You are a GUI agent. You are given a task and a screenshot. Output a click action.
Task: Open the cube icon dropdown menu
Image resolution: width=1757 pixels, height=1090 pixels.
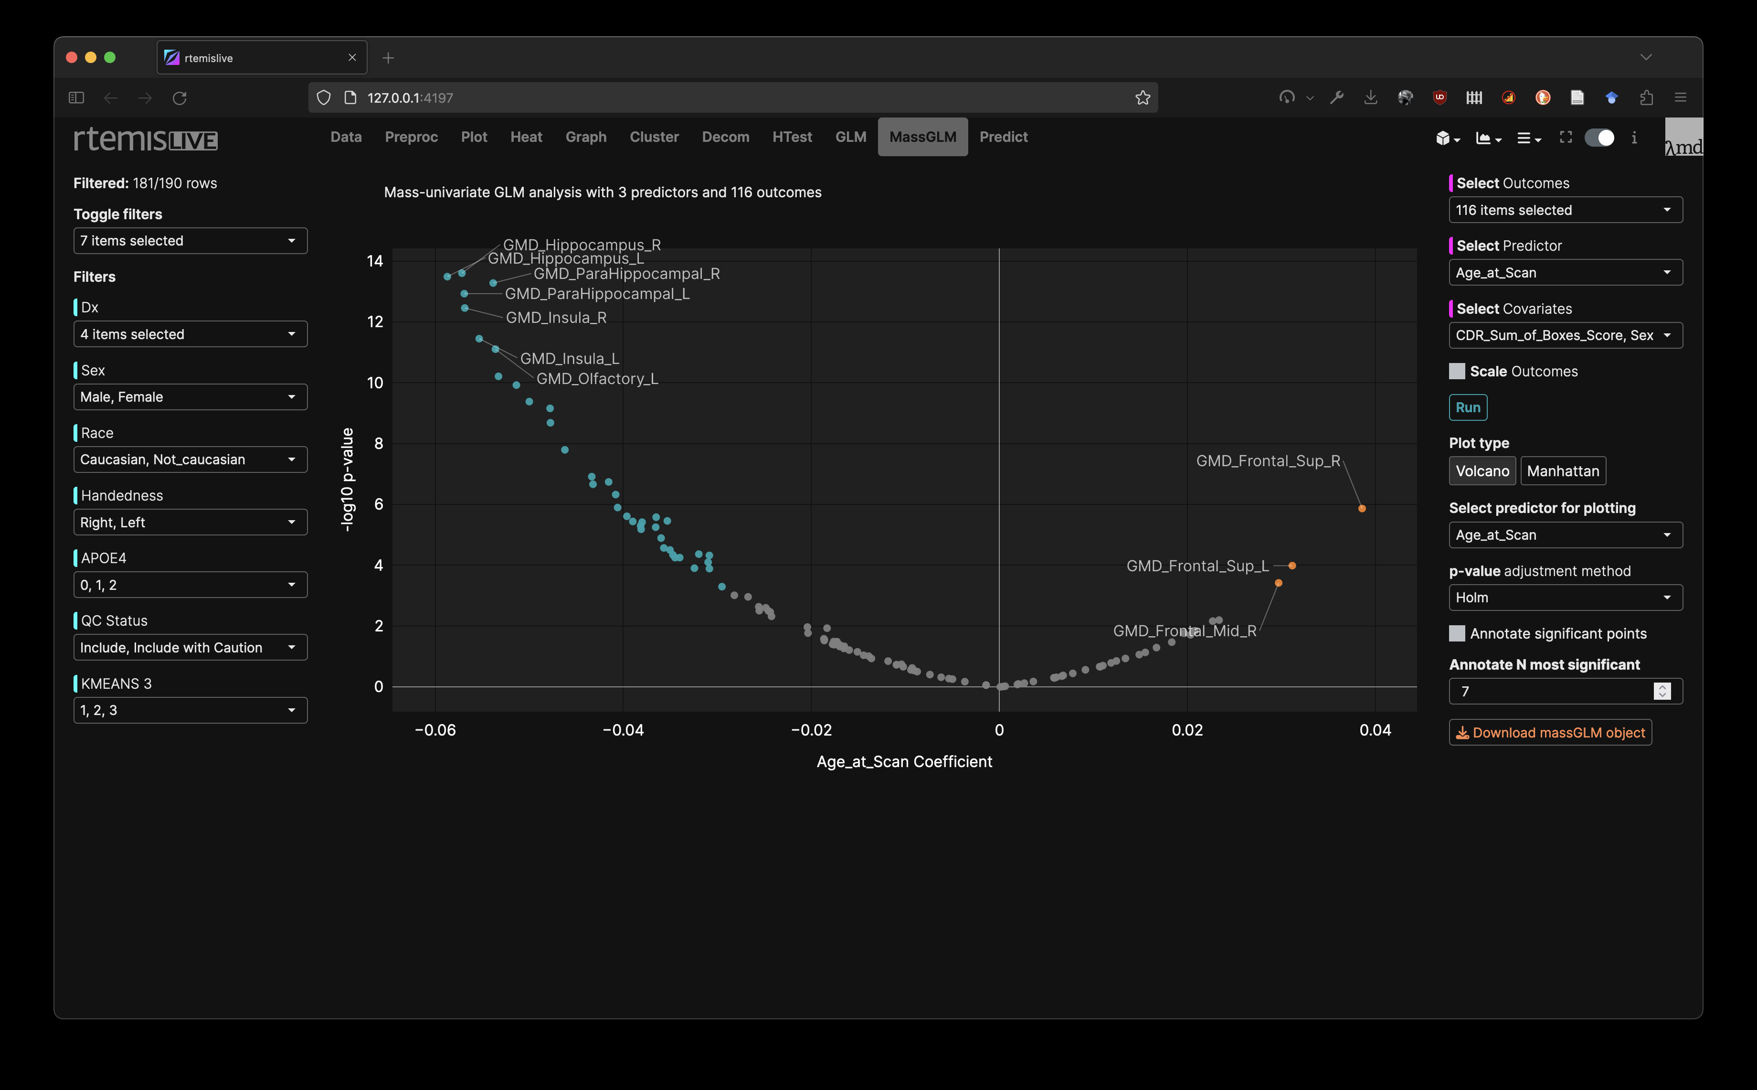[x=1447, y=139]
